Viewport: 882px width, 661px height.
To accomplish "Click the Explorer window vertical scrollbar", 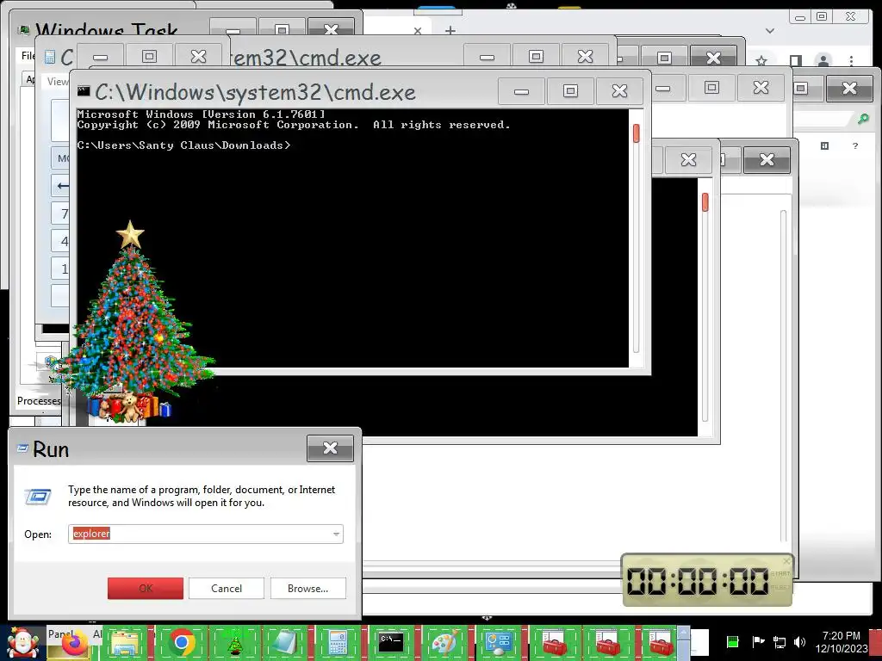I will tap(783, 375).
